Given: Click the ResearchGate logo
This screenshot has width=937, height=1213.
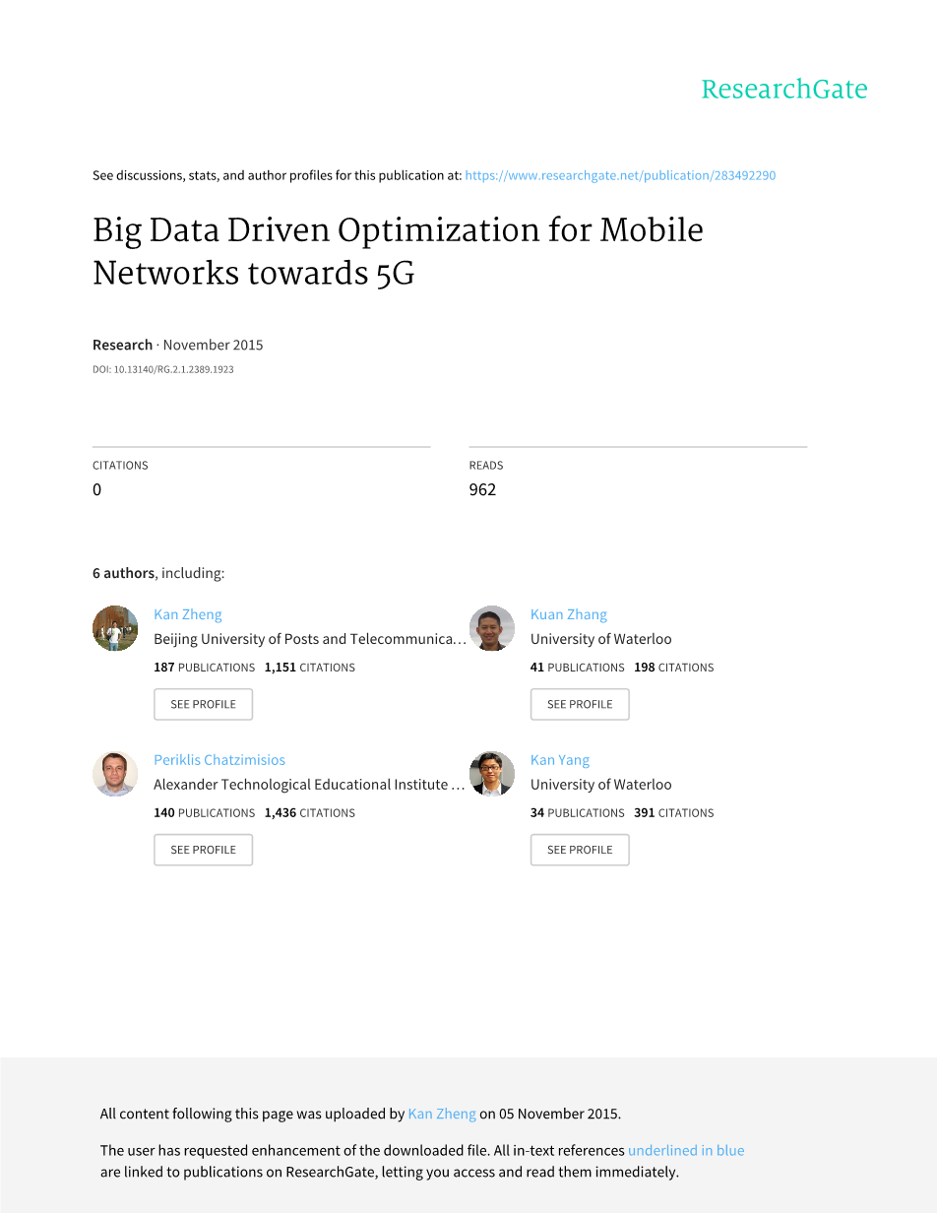Looking at the screenshot, I should coord(783,90).
